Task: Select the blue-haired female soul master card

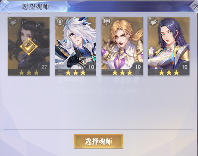Action: click(x=169, y=46)
